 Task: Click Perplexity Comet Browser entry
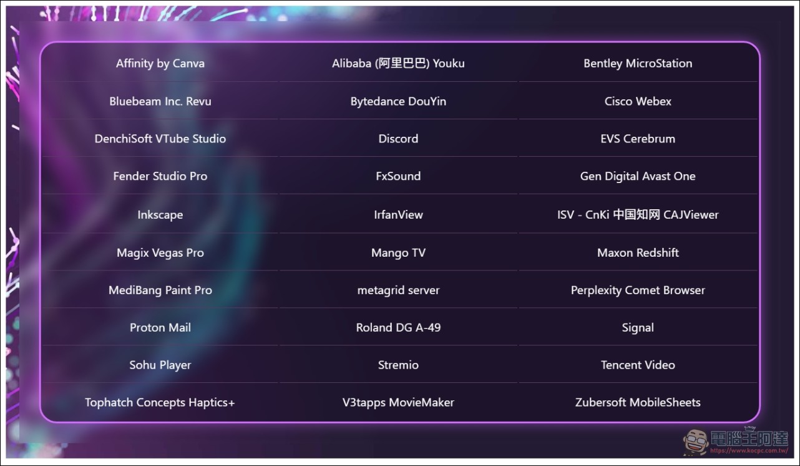pyautogui.click(x=638, y=290)
